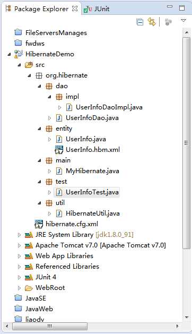The image size is (192, 334).
Task: Minimize the Package Explorer view
Action: coord(170,7)
